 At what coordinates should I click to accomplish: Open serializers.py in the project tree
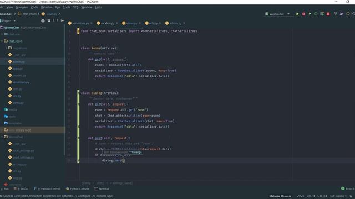coord(21,82)
